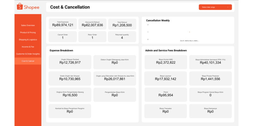Open Product & Pricing page
The width and height of the screenshot is (253, 126).
(x=28, y=32)
